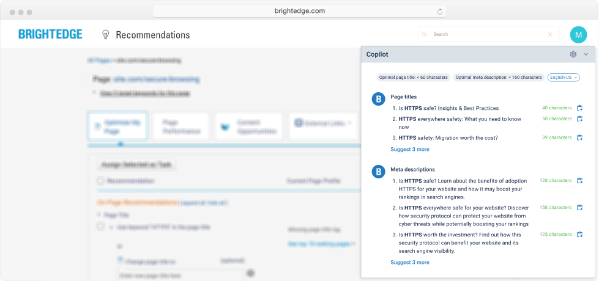Toggle the Recommendation header checkbox

click(x=100, y=181)
